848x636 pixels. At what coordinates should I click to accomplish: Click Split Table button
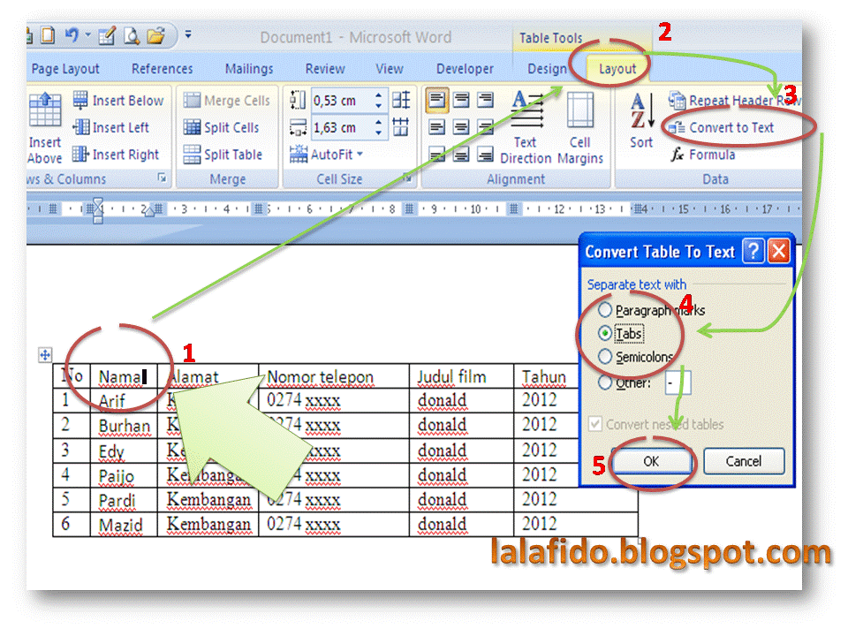pyautogui.click(x=223, y=155)
